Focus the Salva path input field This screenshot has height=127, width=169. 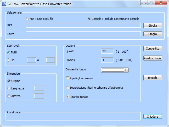click(83, 34)
